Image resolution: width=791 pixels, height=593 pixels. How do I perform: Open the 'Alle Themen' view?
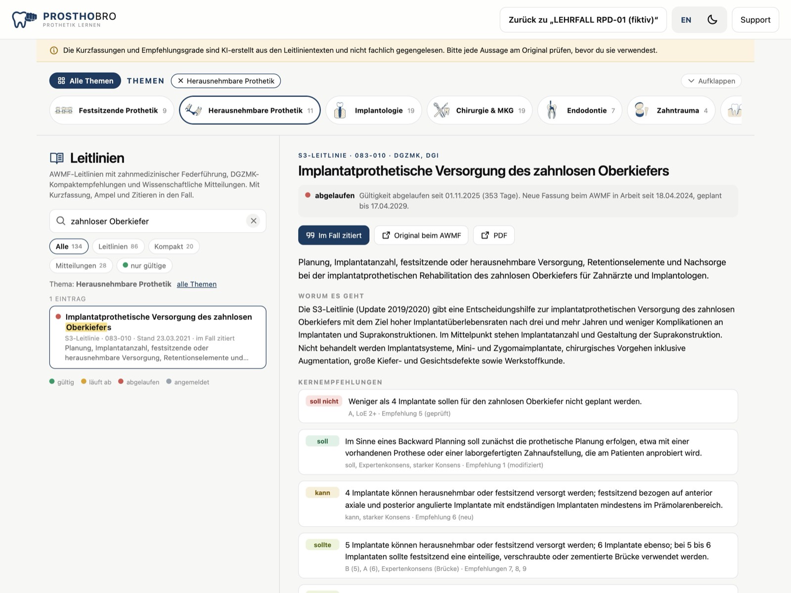pyautogui.click(x=85, y=81)
